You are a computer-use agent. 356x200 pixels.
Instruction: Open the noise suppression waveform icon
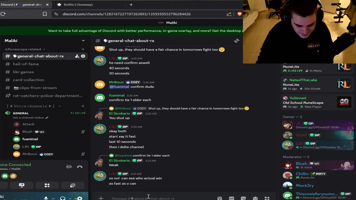(69, 167)
